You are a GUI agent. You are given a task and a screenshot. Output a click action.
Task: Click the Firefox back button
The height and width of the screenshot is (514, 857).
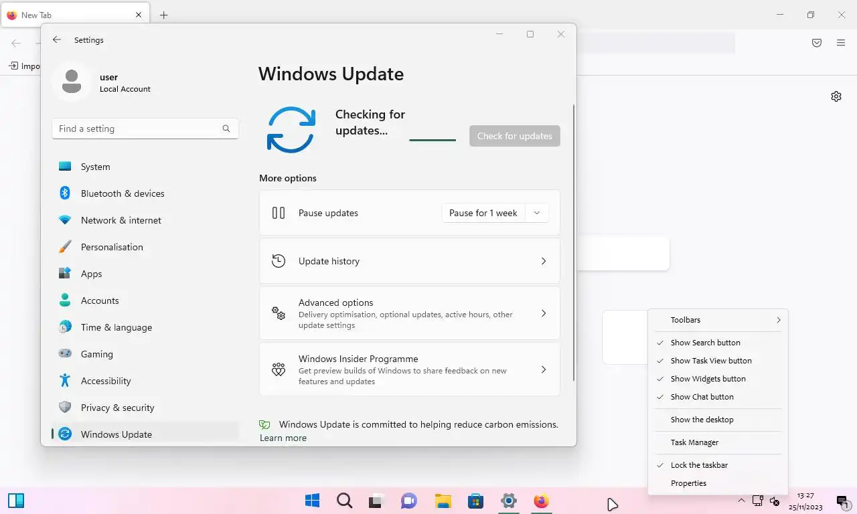pyautogui.click(x=16, y=43)
